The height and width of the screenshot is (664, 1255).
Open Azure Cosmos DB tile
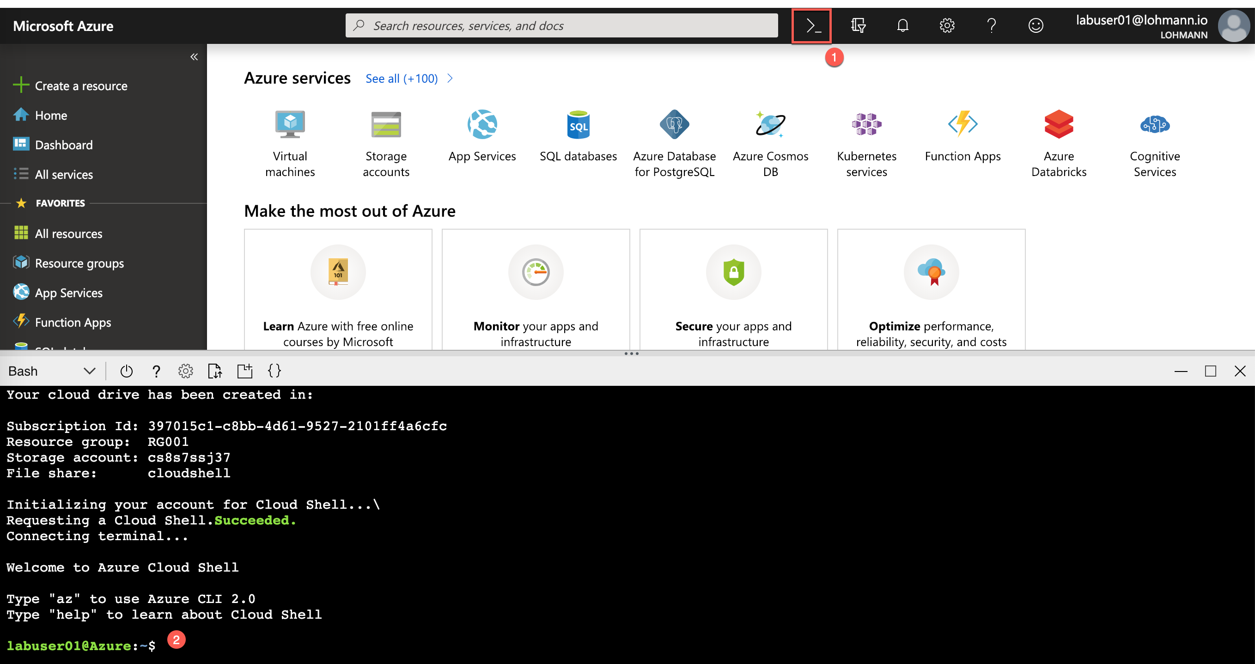[770, 144]
